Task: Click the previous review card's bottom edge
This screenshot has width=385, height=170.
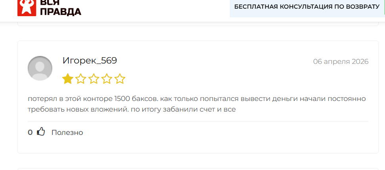Action: click(x=198, y=25)
